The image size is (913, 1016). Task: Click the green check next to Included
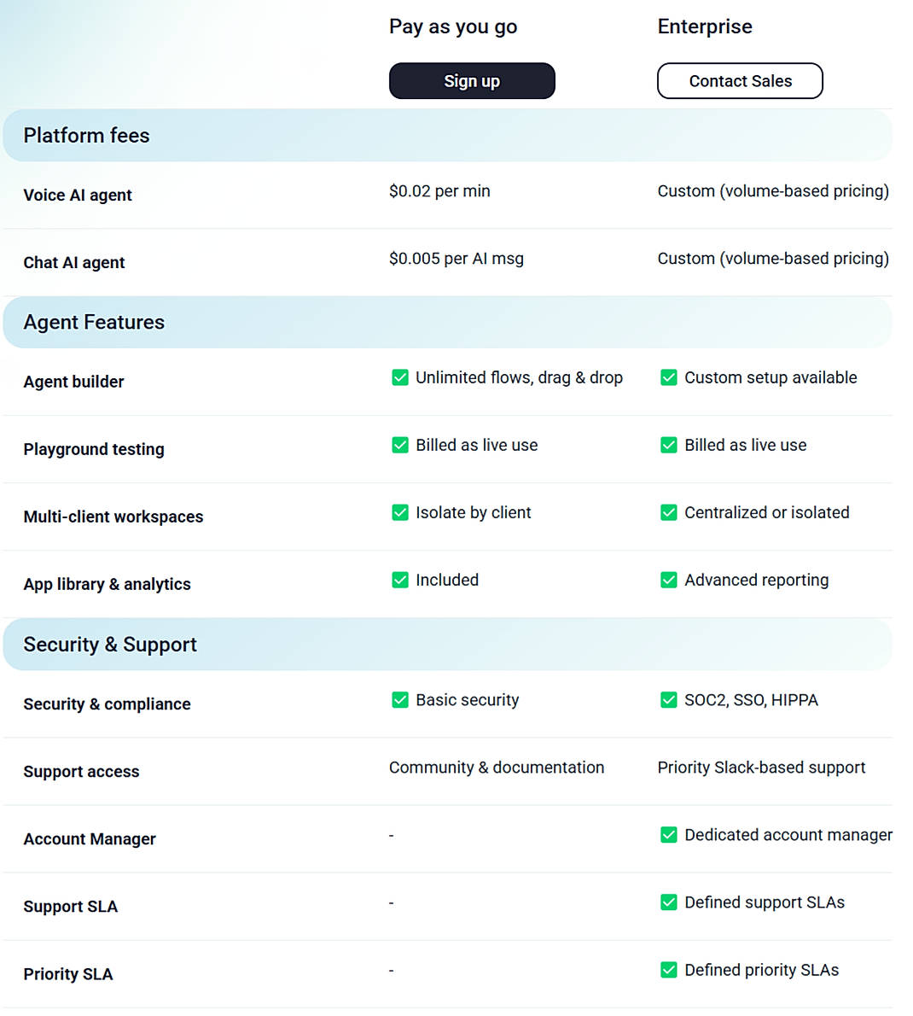point(400,579)
